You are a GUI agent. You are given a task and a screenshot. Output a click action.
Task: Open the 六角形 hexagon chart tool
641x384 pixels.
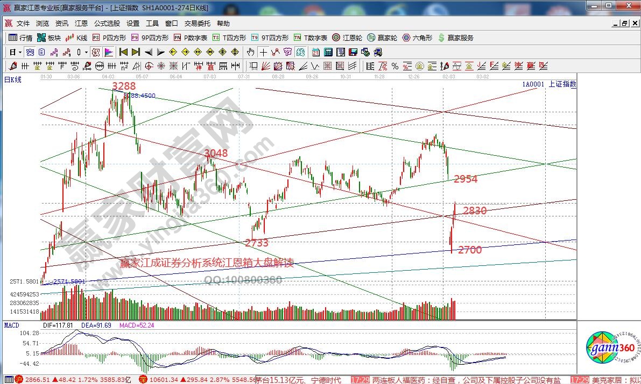click(x=418, y=38)
